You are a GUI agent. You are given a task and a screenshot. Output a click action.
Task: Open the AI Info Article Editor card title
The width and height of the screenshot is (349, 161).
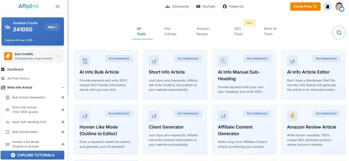coord(308,72)
